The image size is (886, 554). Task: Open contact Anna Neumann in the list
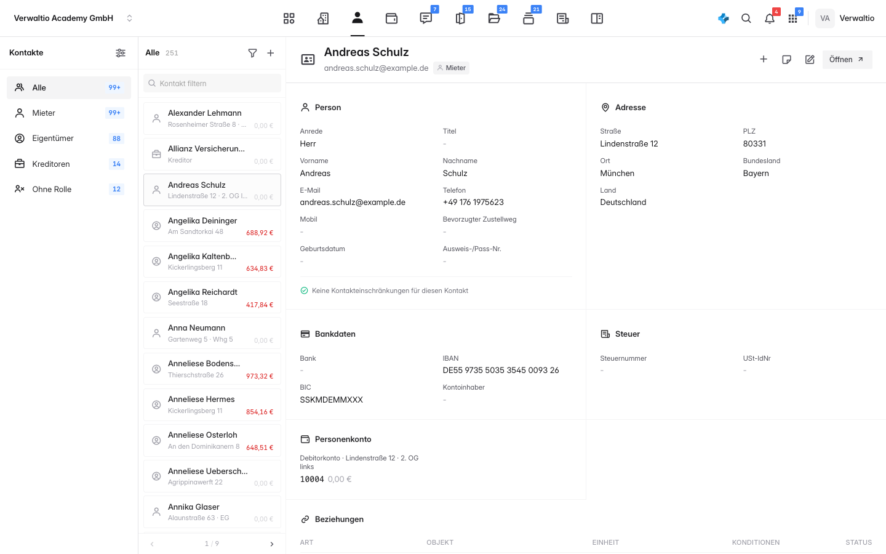[x=212, y=333]
